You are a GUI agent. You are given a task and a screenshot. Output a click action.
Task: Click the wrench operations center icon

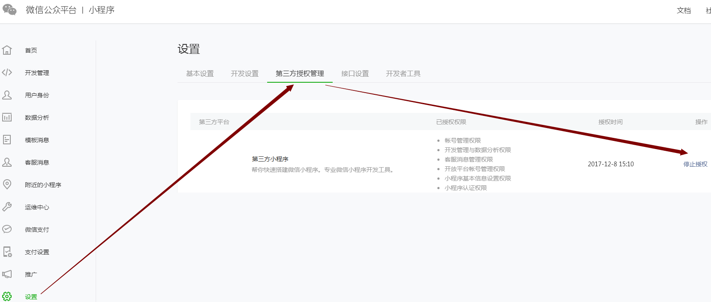(7, 207)
